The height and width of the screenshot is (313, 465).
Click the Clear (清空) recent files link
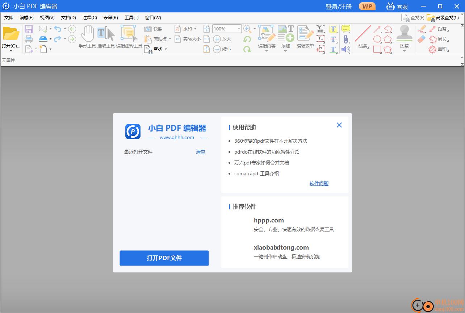pyautogui.click(x=201, y=152)
